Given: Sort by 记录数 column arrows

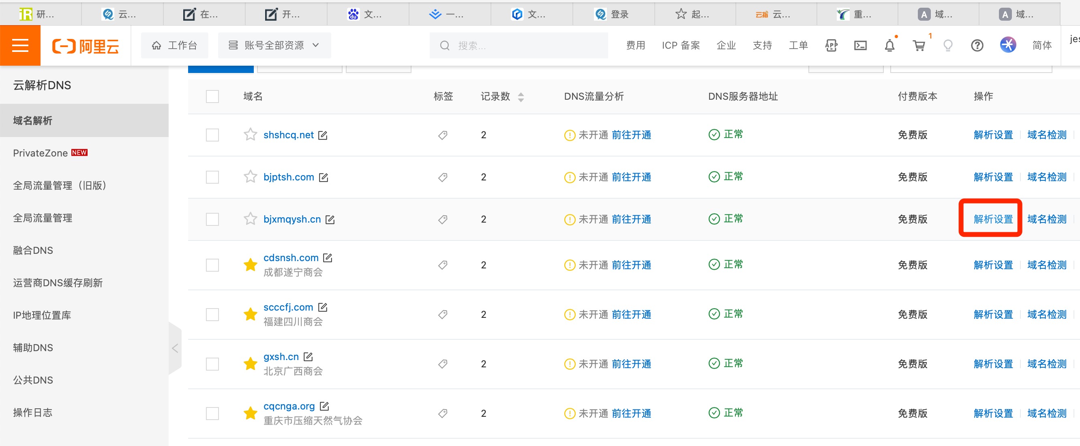Looking at the screenshot, I should 521,97.
